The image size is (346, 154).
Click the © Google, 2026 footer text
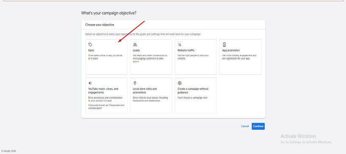pyautogui.click(x=9, y=151)
